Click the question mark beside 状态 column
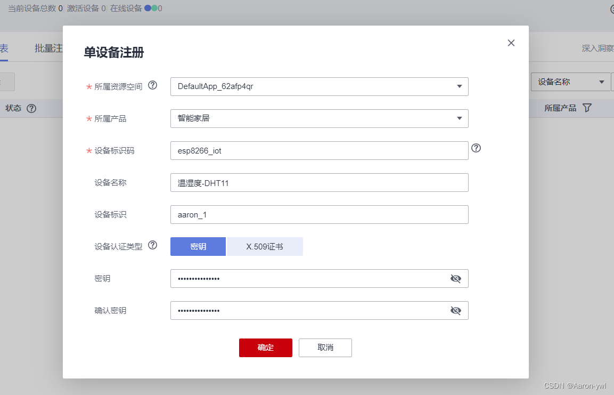The width and height of the screenshot is (614, 395). tap(31, 108)
